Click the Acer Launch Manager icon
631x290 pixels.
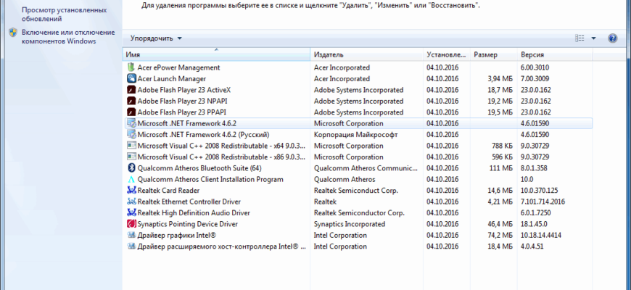coord(131,79)
